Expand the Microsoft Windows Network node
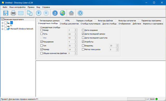Image resolution: width=166 pixels, height=101 pixels. click(x=2, y=29)
